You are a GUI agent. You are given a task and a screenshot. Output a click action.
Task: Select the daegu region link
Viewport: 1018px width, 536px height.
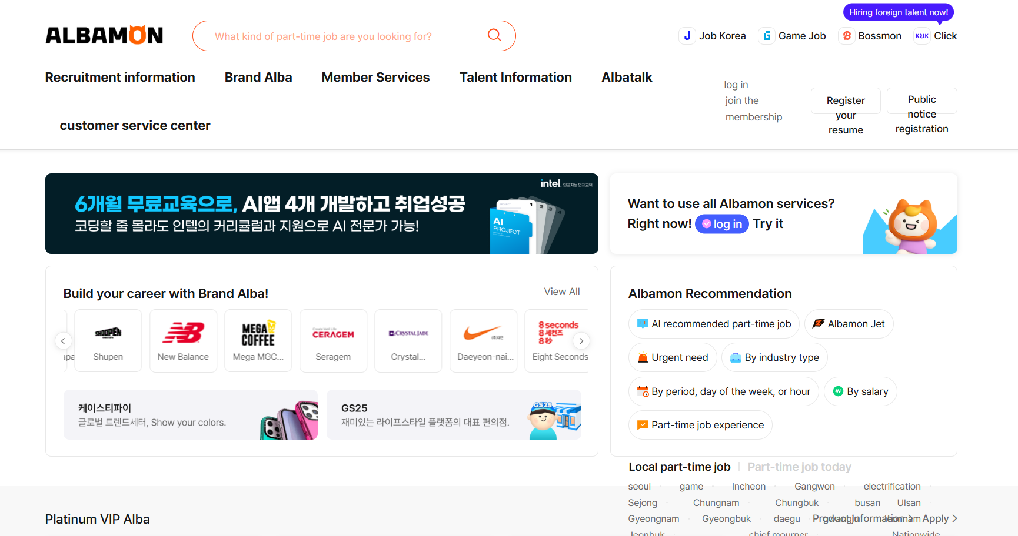787,518
